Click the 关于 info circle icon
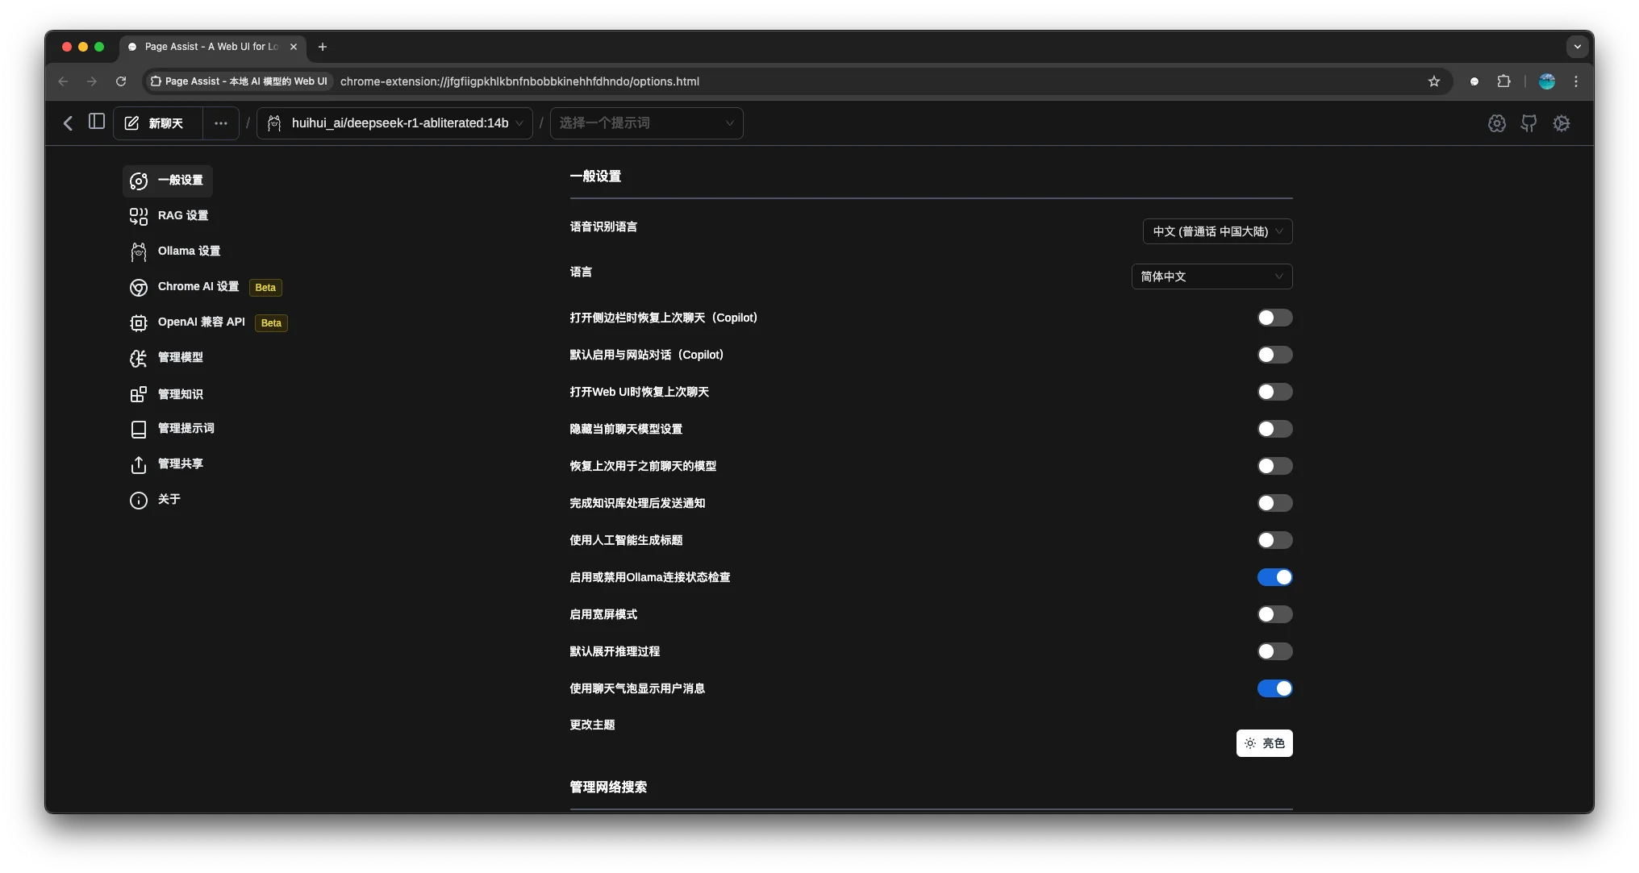1639x873 pixels. pyautogui.click(x=139, y=500)
